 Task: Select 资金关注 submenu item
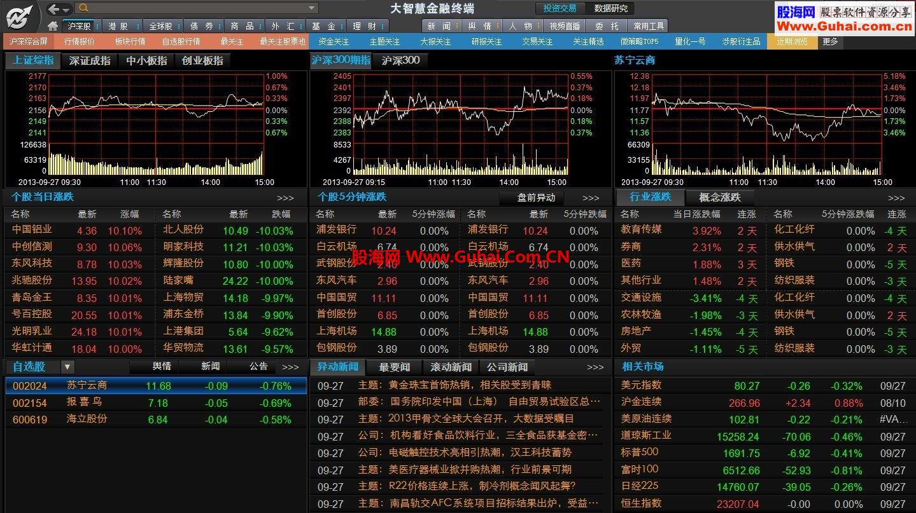point(334,41)
